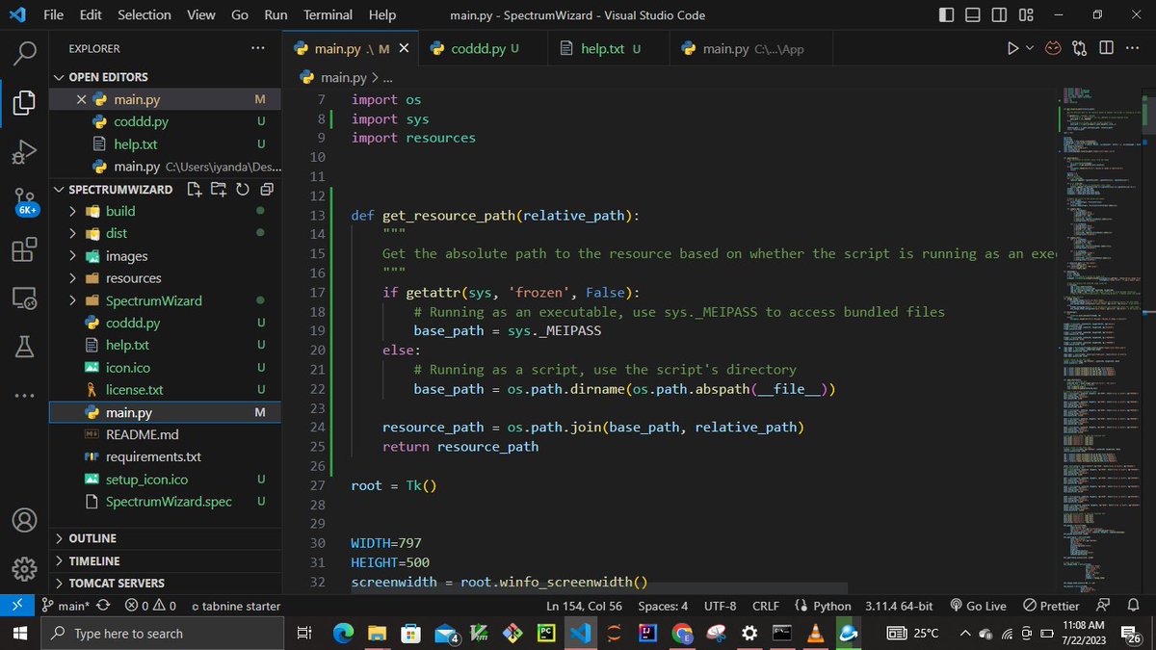Open the Manage gear icon
Viewport: 1156px width, 650px height.
pos(25,568)
